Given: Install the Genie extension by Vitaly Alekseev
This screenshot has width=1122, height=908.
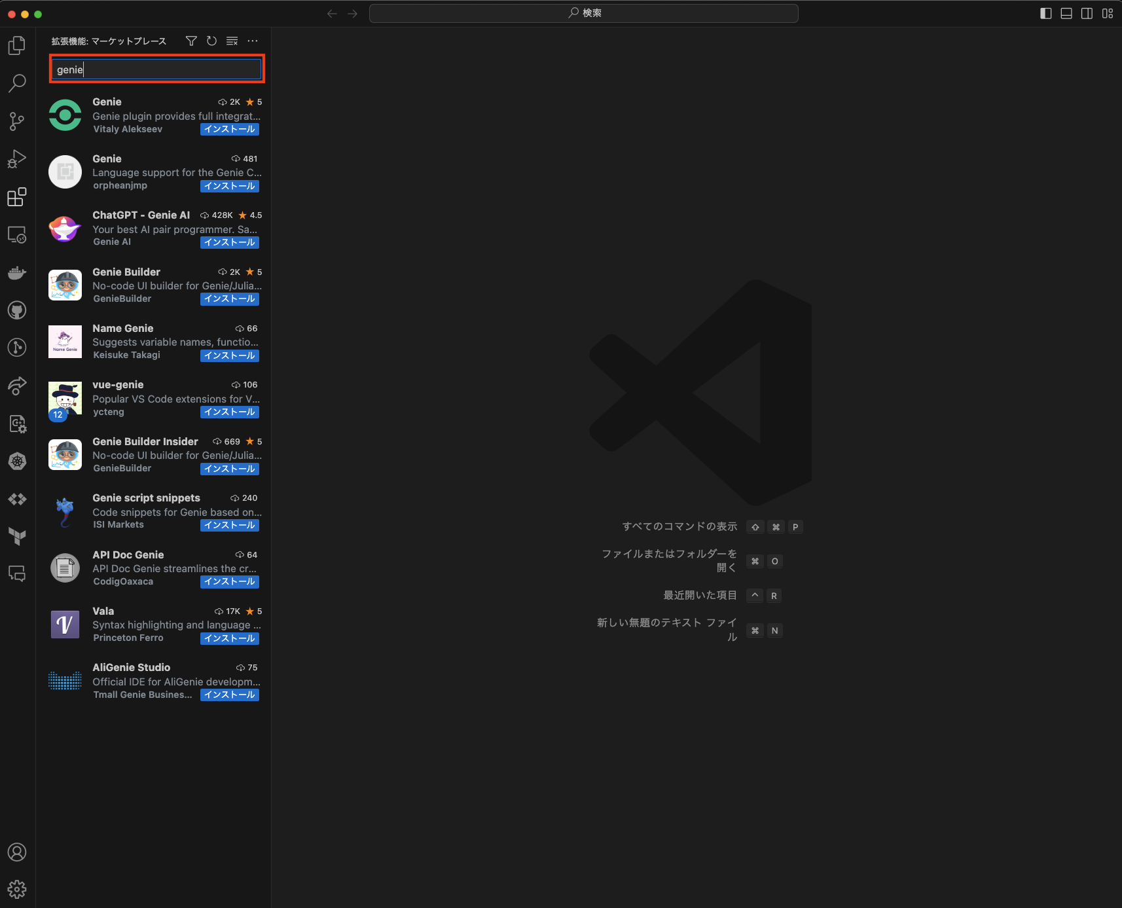Looking at the screenshot, I should pyautogui.click(x=230, y=130).
